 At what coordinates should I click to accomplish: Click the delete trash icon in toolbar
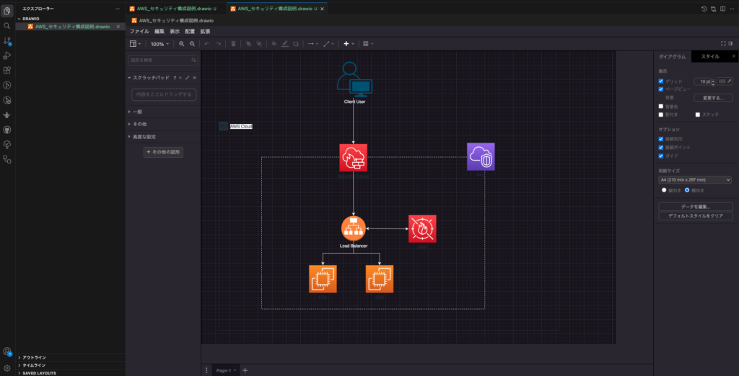(233, 44)
